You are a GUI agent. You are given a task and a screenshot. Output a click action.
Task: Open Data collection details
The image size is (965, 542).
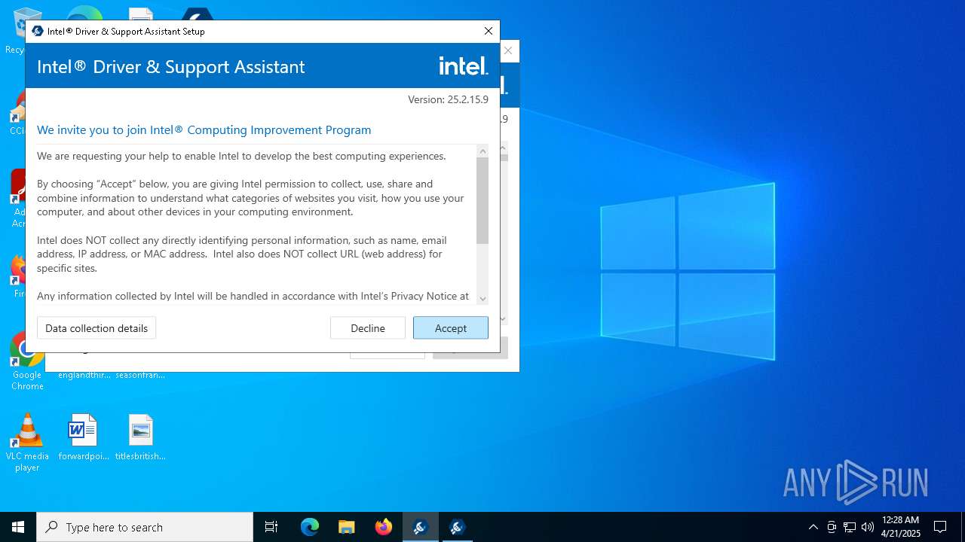pos(96,327)
